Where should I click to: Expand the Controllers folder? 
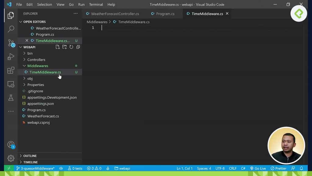pos(37,59)
